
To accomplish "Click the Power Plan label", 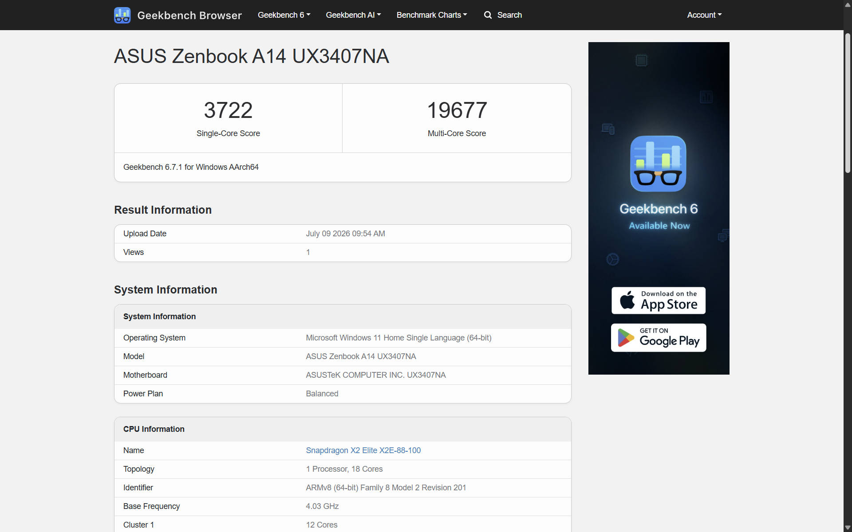I will pos(143,394).
